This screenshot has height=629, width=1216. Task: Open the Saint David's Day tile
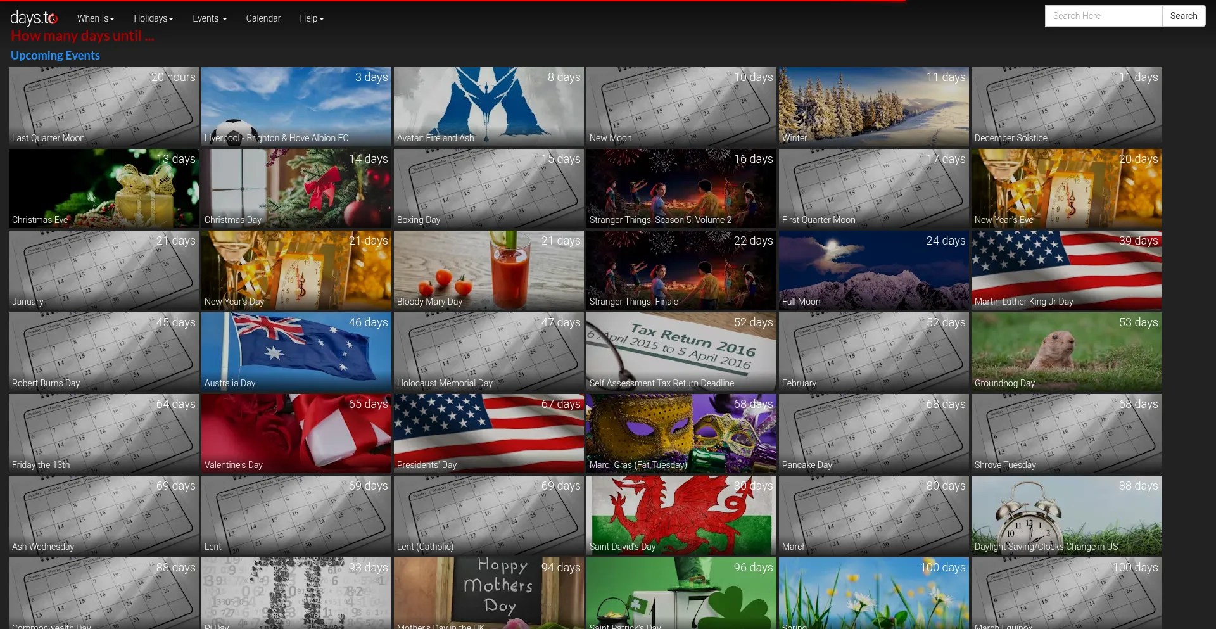point(681,516)
